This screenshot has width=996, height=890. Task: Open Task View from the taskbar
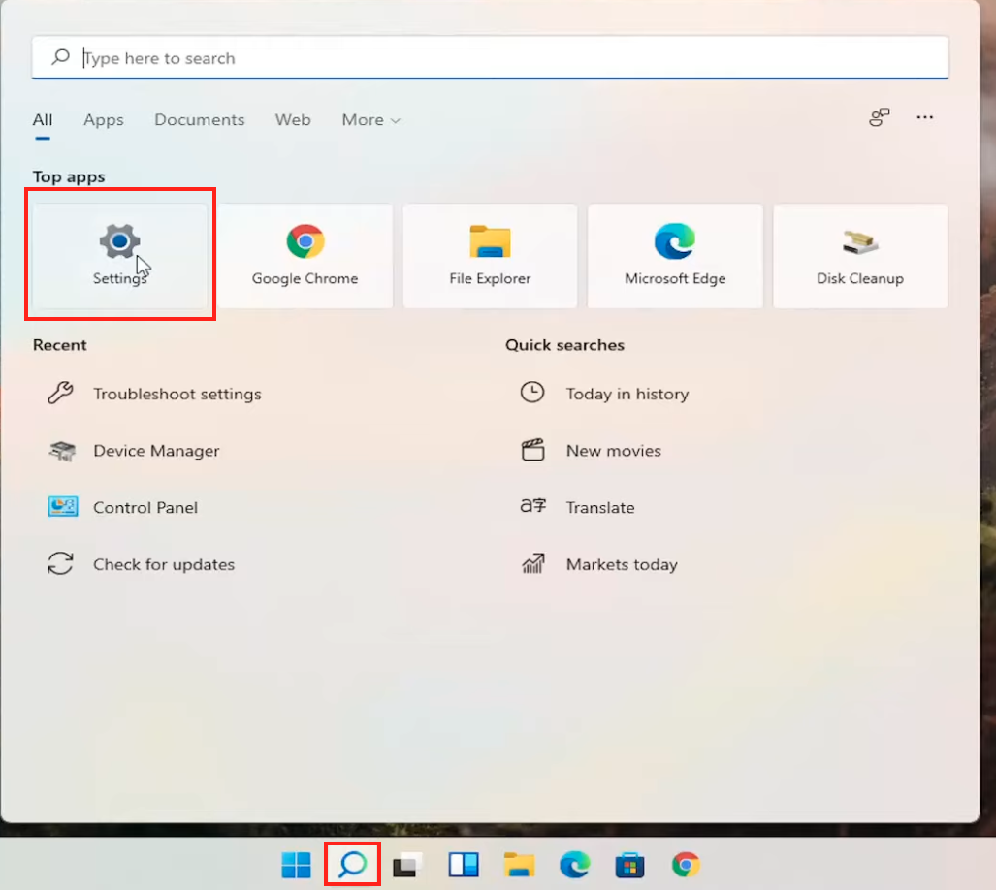point(407,865)
